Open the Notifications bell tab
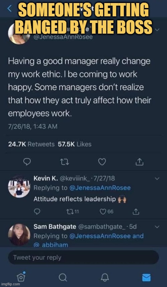Viewport: 167px width, 287px height. click(x=105, y=277)
